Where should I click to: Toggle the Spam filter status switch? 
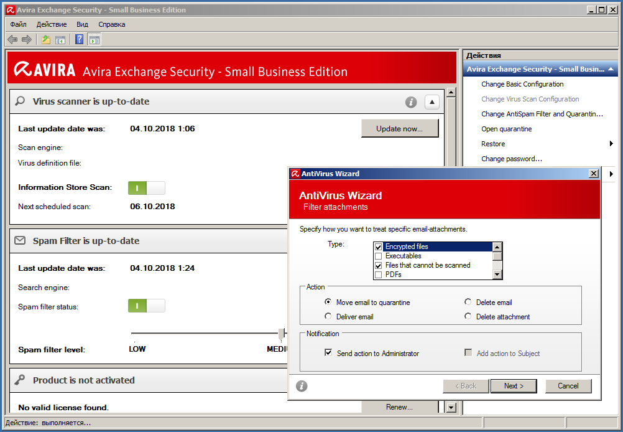pyautogui.click(x=147, y=306)
